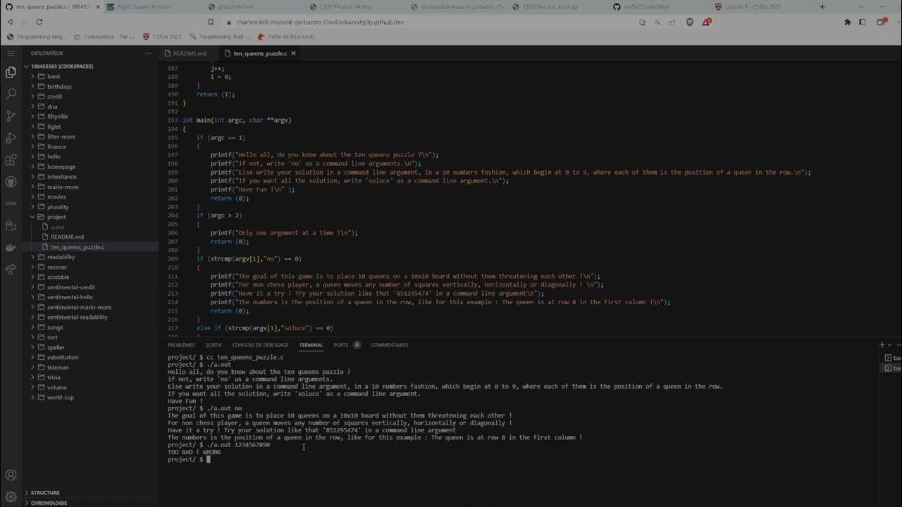Open the browser wallet icon
This screenshot has height=507, width=902.
point(880,22)
